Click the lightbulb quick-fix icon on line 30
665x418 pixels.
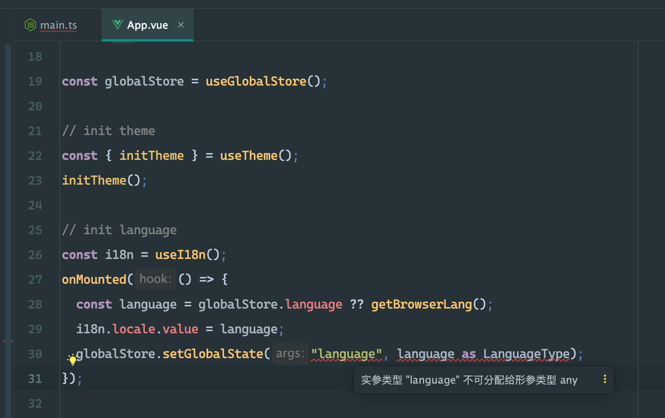click(x=72, y=360)
